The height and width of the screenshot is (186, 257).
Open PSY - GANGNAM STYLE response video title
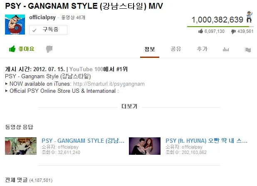point(83,141)
